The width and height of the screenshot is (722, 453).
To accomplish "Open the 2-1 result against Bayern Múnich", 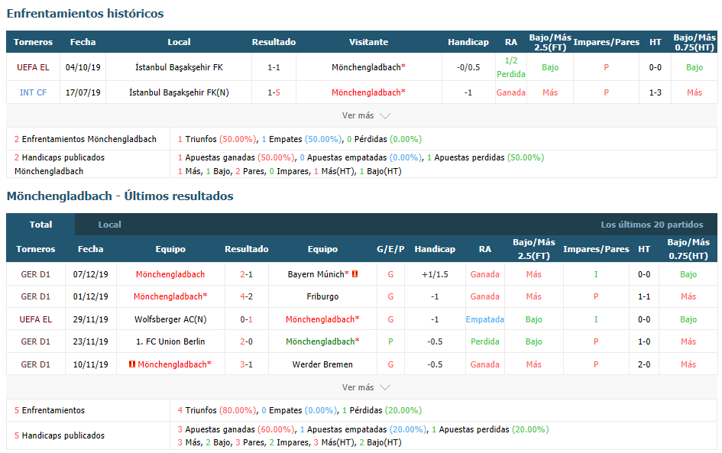I will [x=246, y=274].
